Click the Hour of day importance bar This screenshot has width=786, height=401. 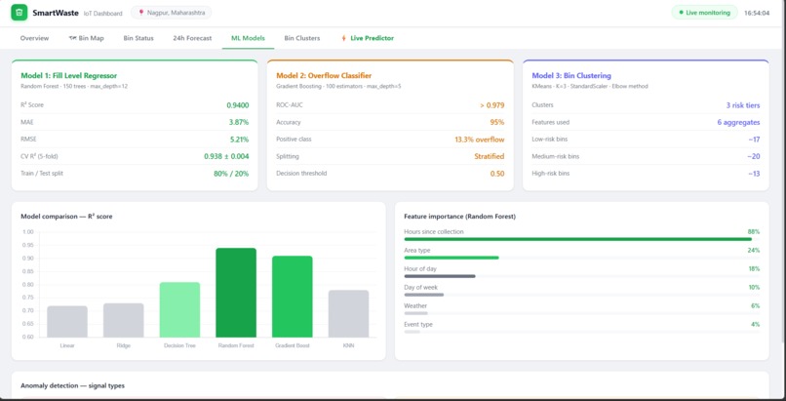point(440,276)
